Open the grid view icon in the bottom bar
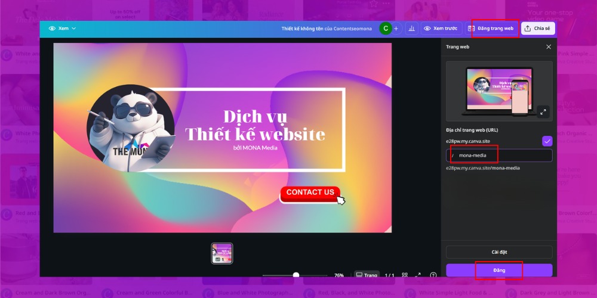Image resolution: width=597 pixels, height=298 pixels. (405, 275)
